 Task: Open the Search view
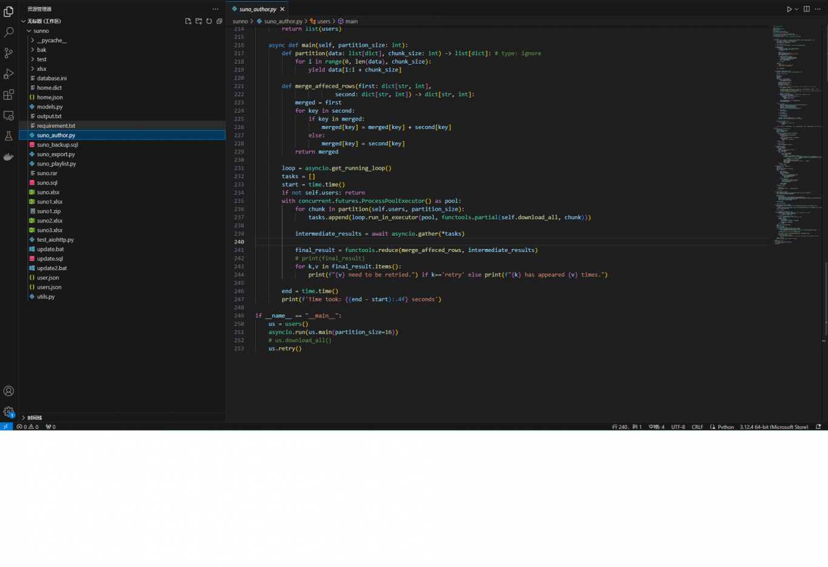pyautogui.click(x=8, y=32)
